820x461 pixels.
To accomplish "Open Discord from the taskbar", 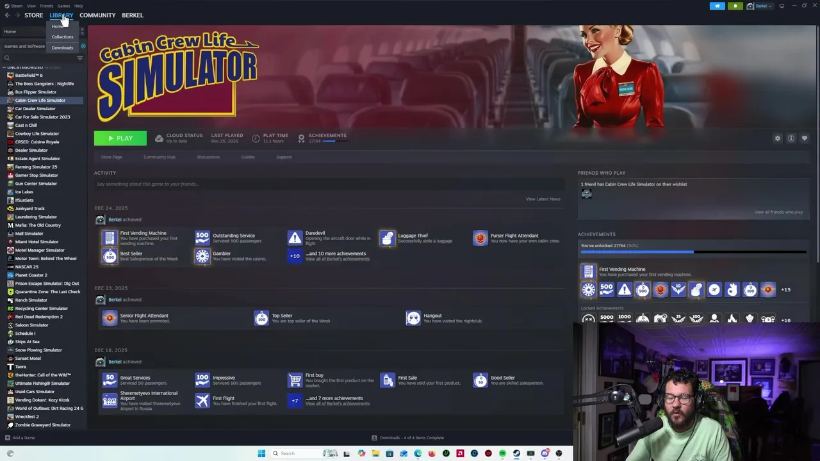I will click(545, 453).
